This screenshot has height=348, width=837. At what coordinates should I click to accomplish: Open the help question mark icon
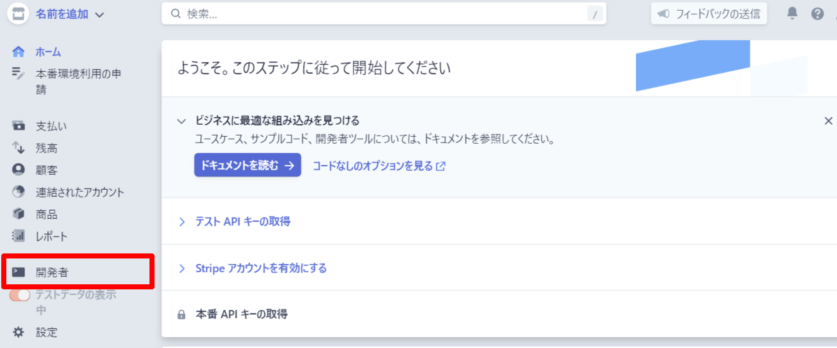coord(817,13)
